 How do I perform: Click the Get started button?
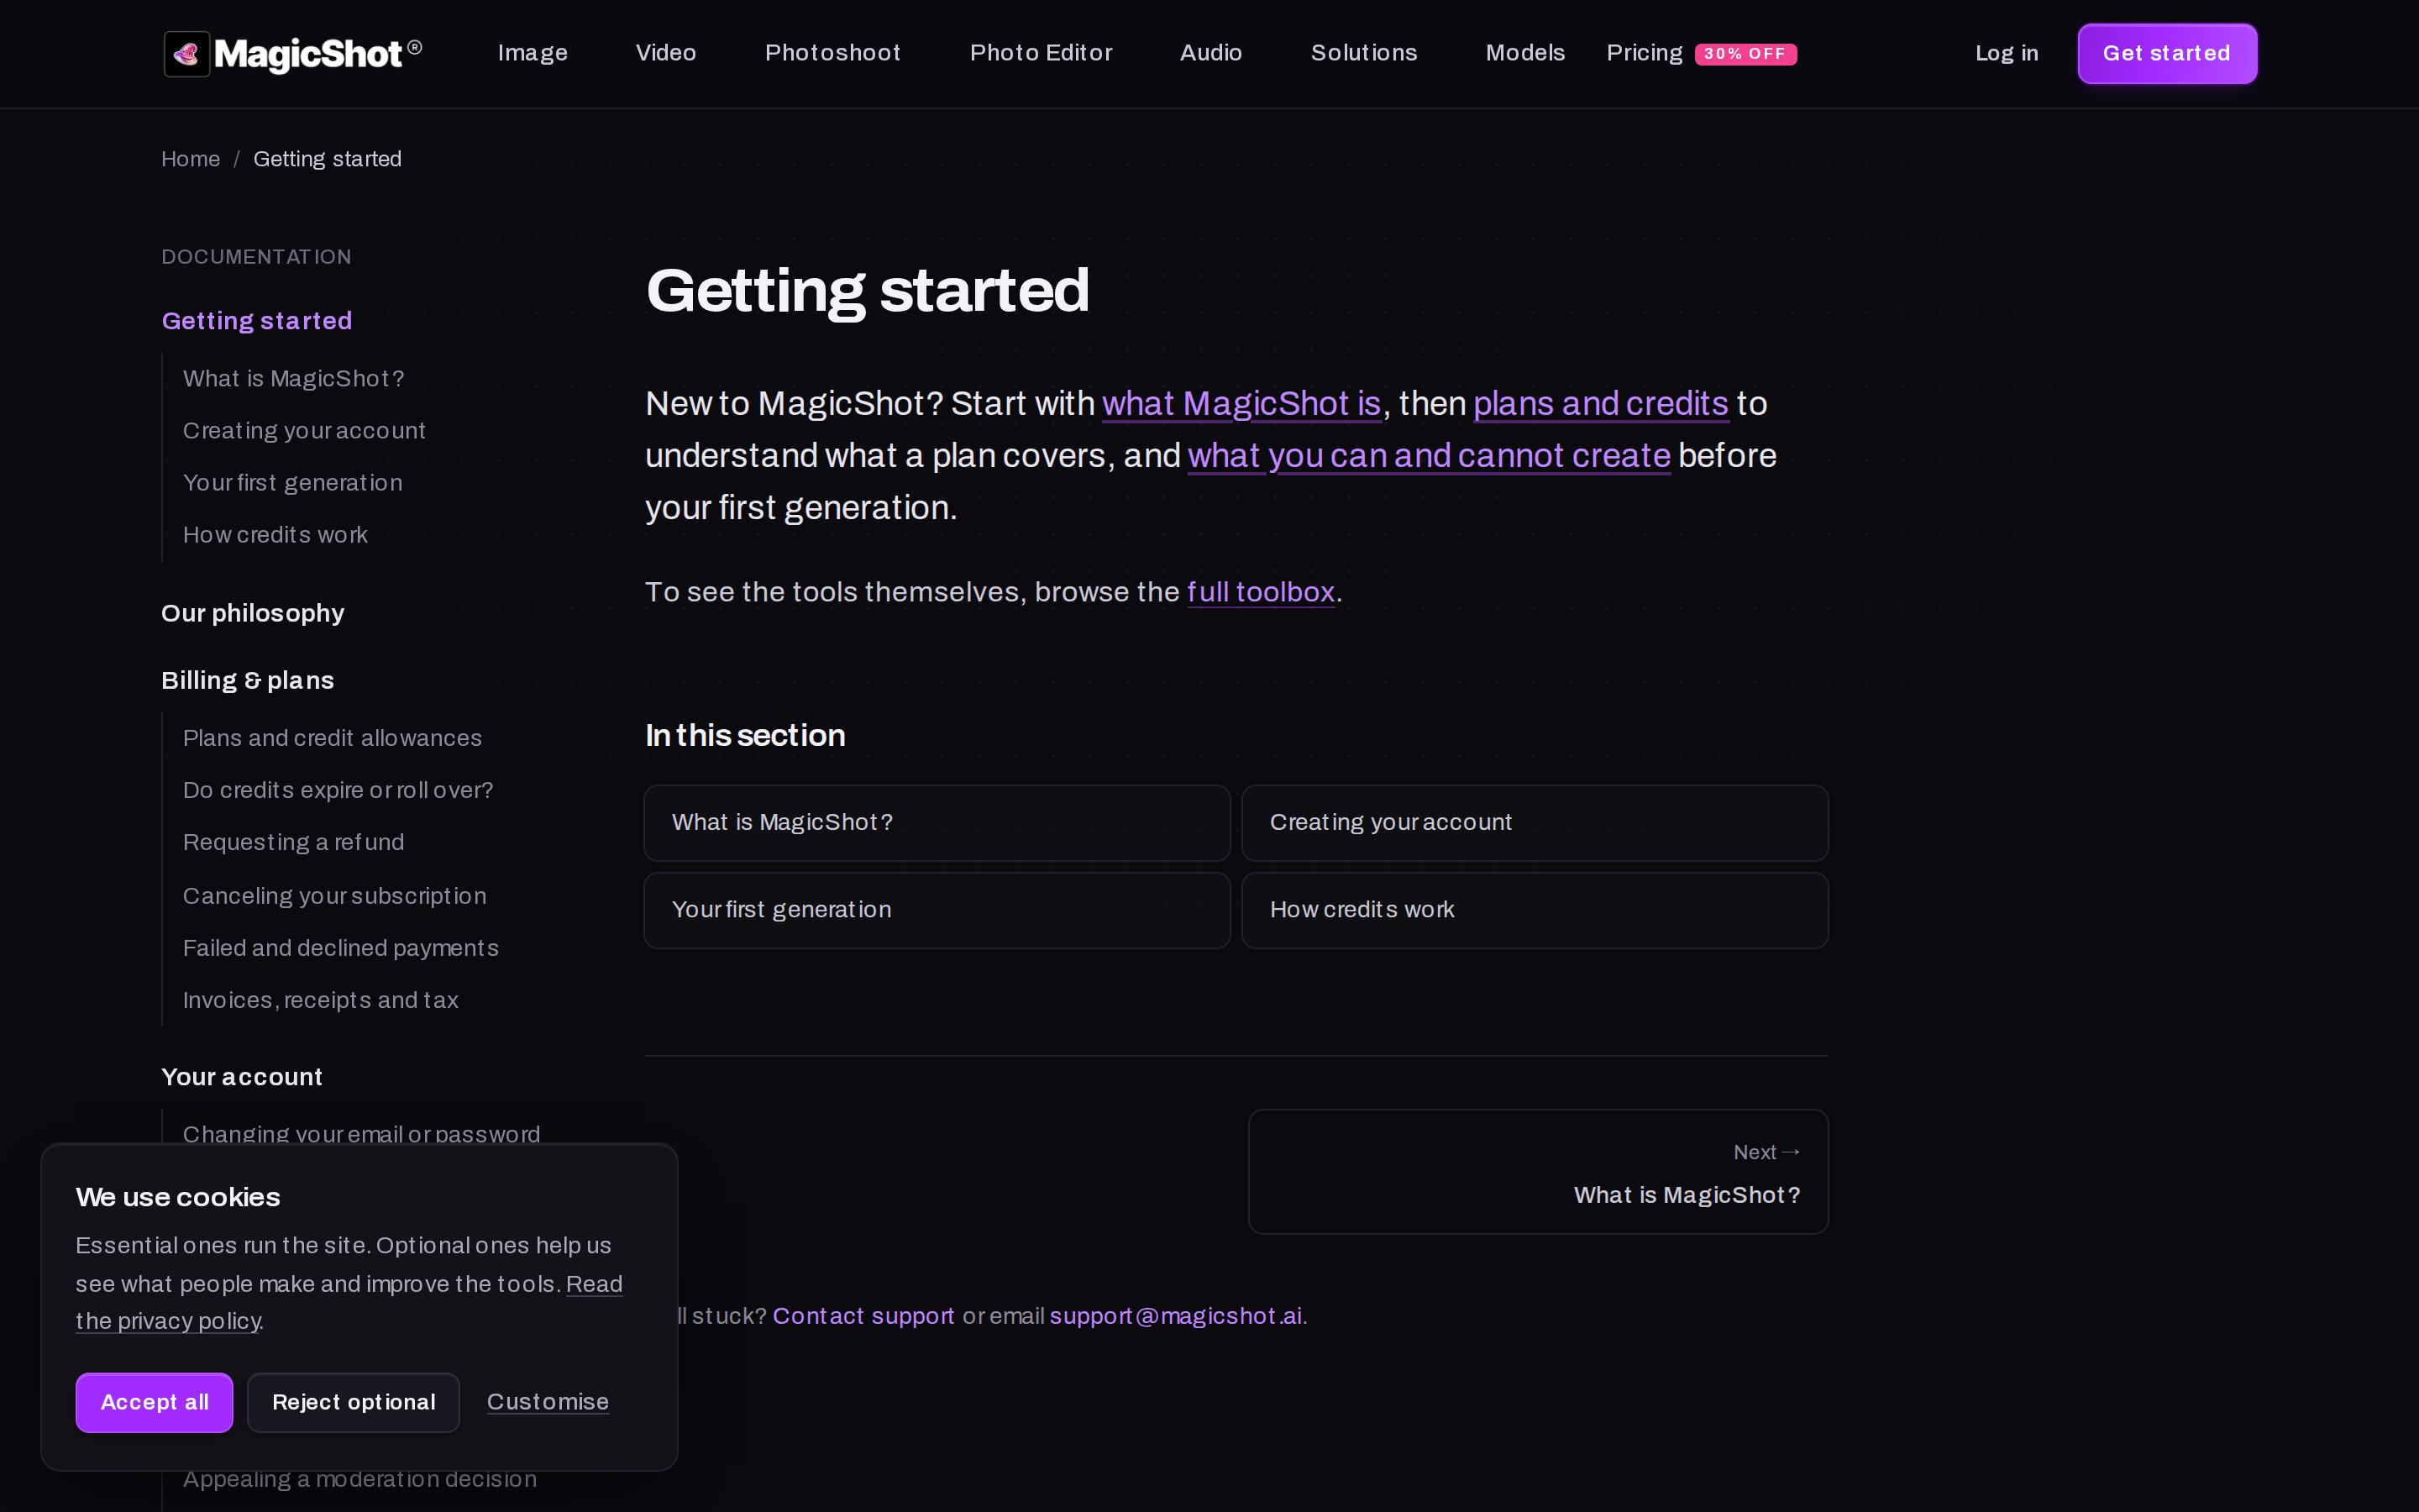[2166, 54]
